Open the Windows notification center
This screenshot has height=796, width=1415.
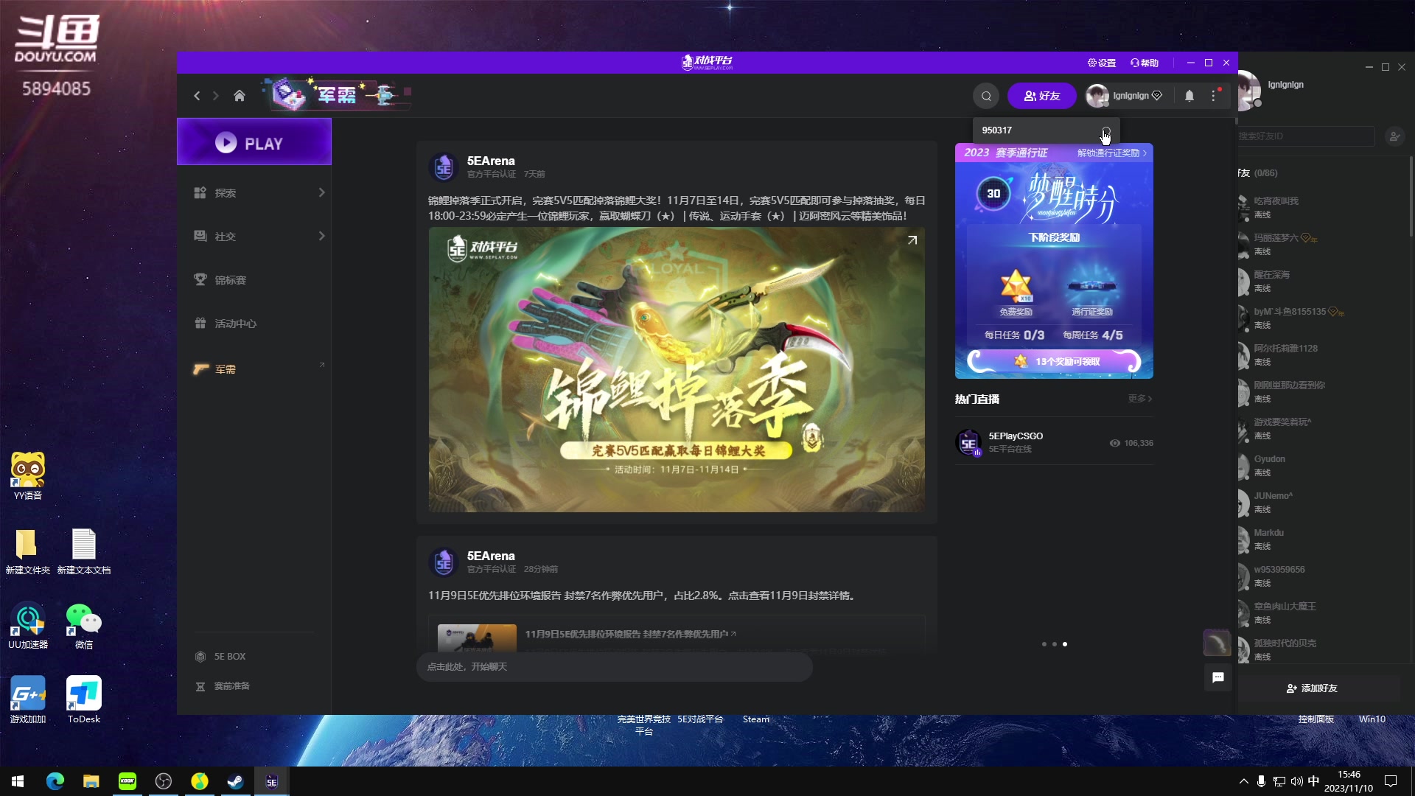tap(1391, 781)
